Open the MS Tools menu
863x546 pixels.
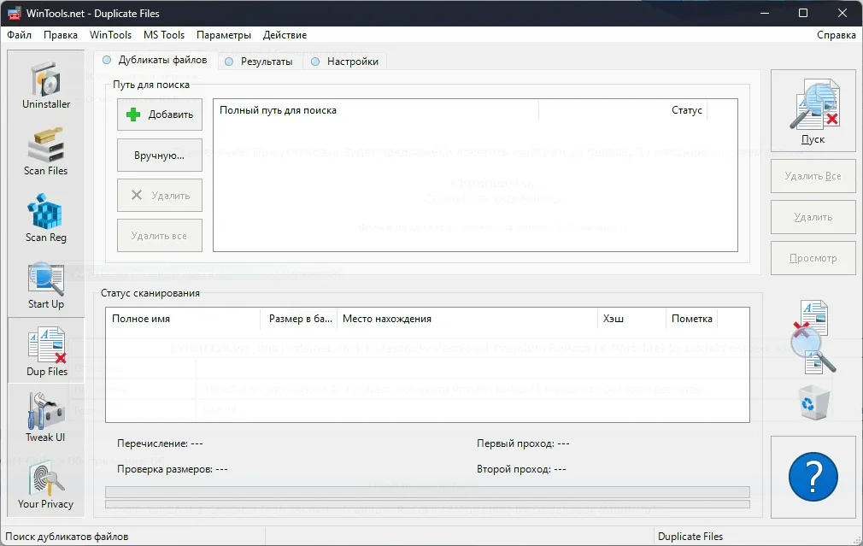[163, 35]
